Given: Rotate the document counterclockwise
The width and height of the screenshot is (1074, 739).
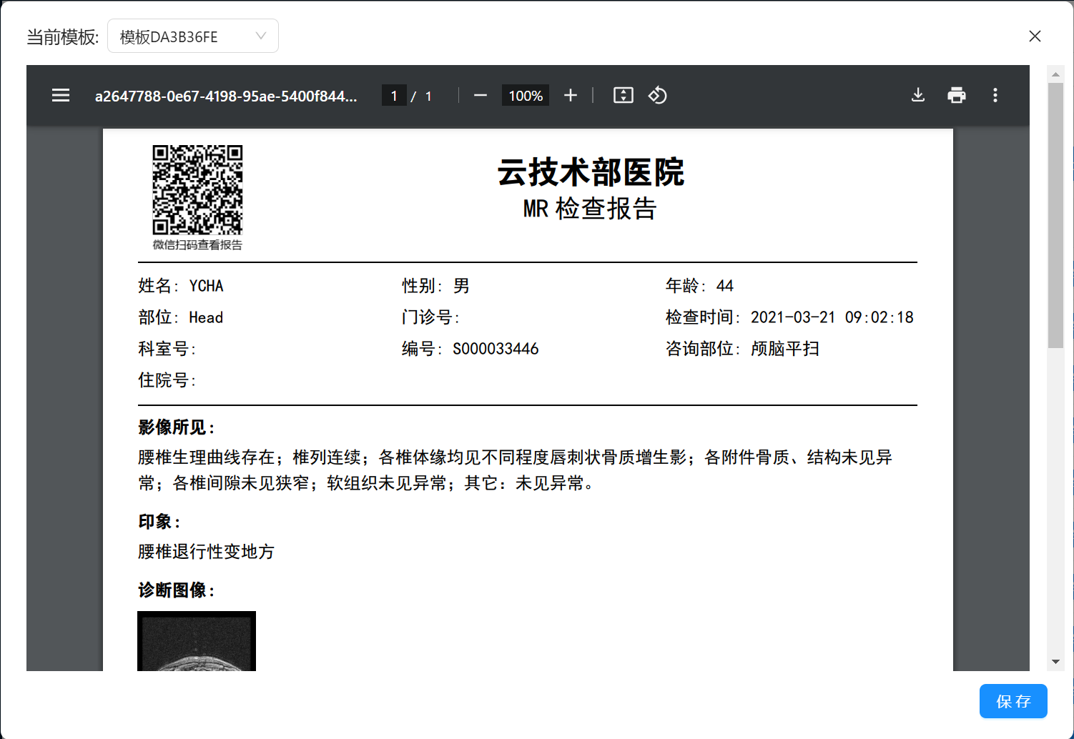Looking at the screenshot, I should (657, 96).
